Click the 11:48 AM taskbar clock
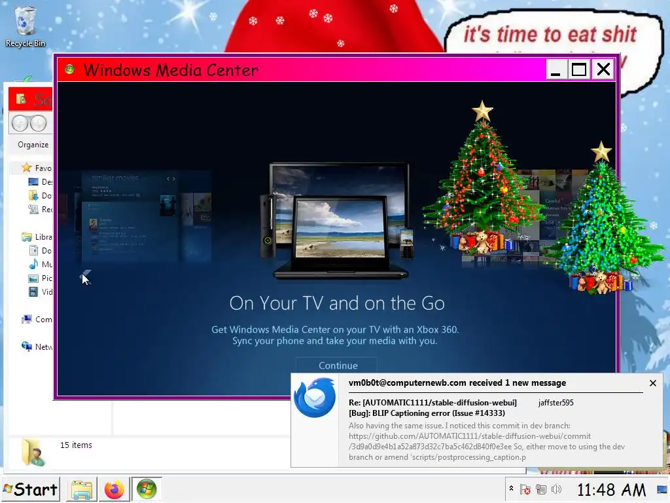This screenshot has height=503, width=670. click(612, 490)
